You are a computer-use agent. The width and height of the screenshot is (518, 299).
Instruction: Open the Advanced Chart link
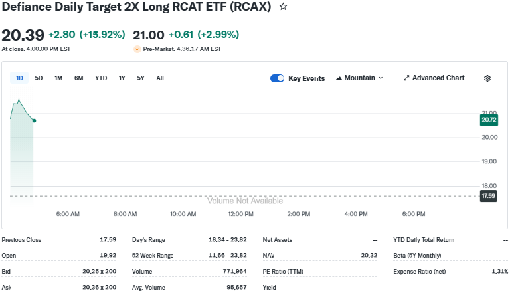(x=438, y=78)
